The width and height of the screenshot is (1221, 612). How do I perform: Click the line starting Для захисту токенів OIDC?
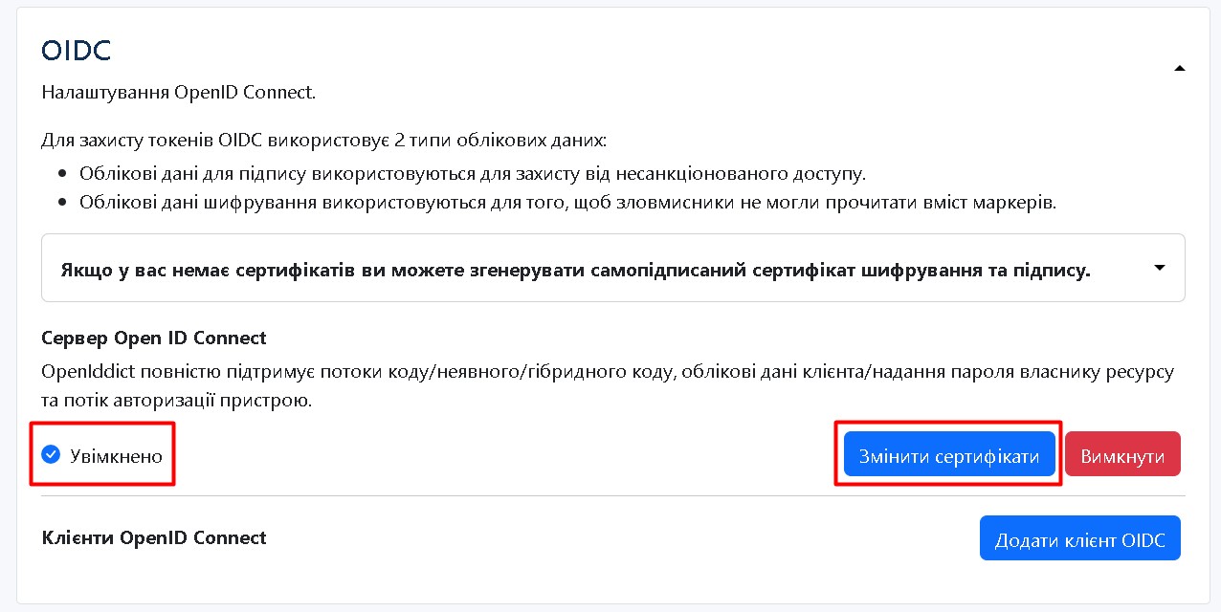click(x=323, y=141)
